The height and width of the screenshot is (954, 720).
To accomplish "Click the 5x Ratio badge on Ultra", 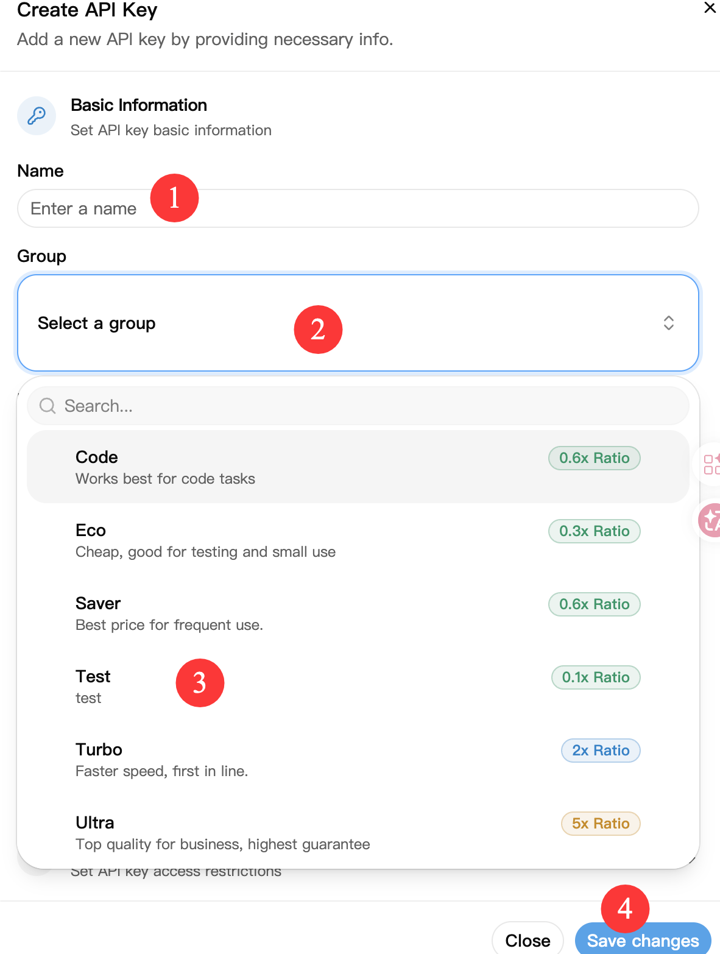I will click(x=601, y=824).
